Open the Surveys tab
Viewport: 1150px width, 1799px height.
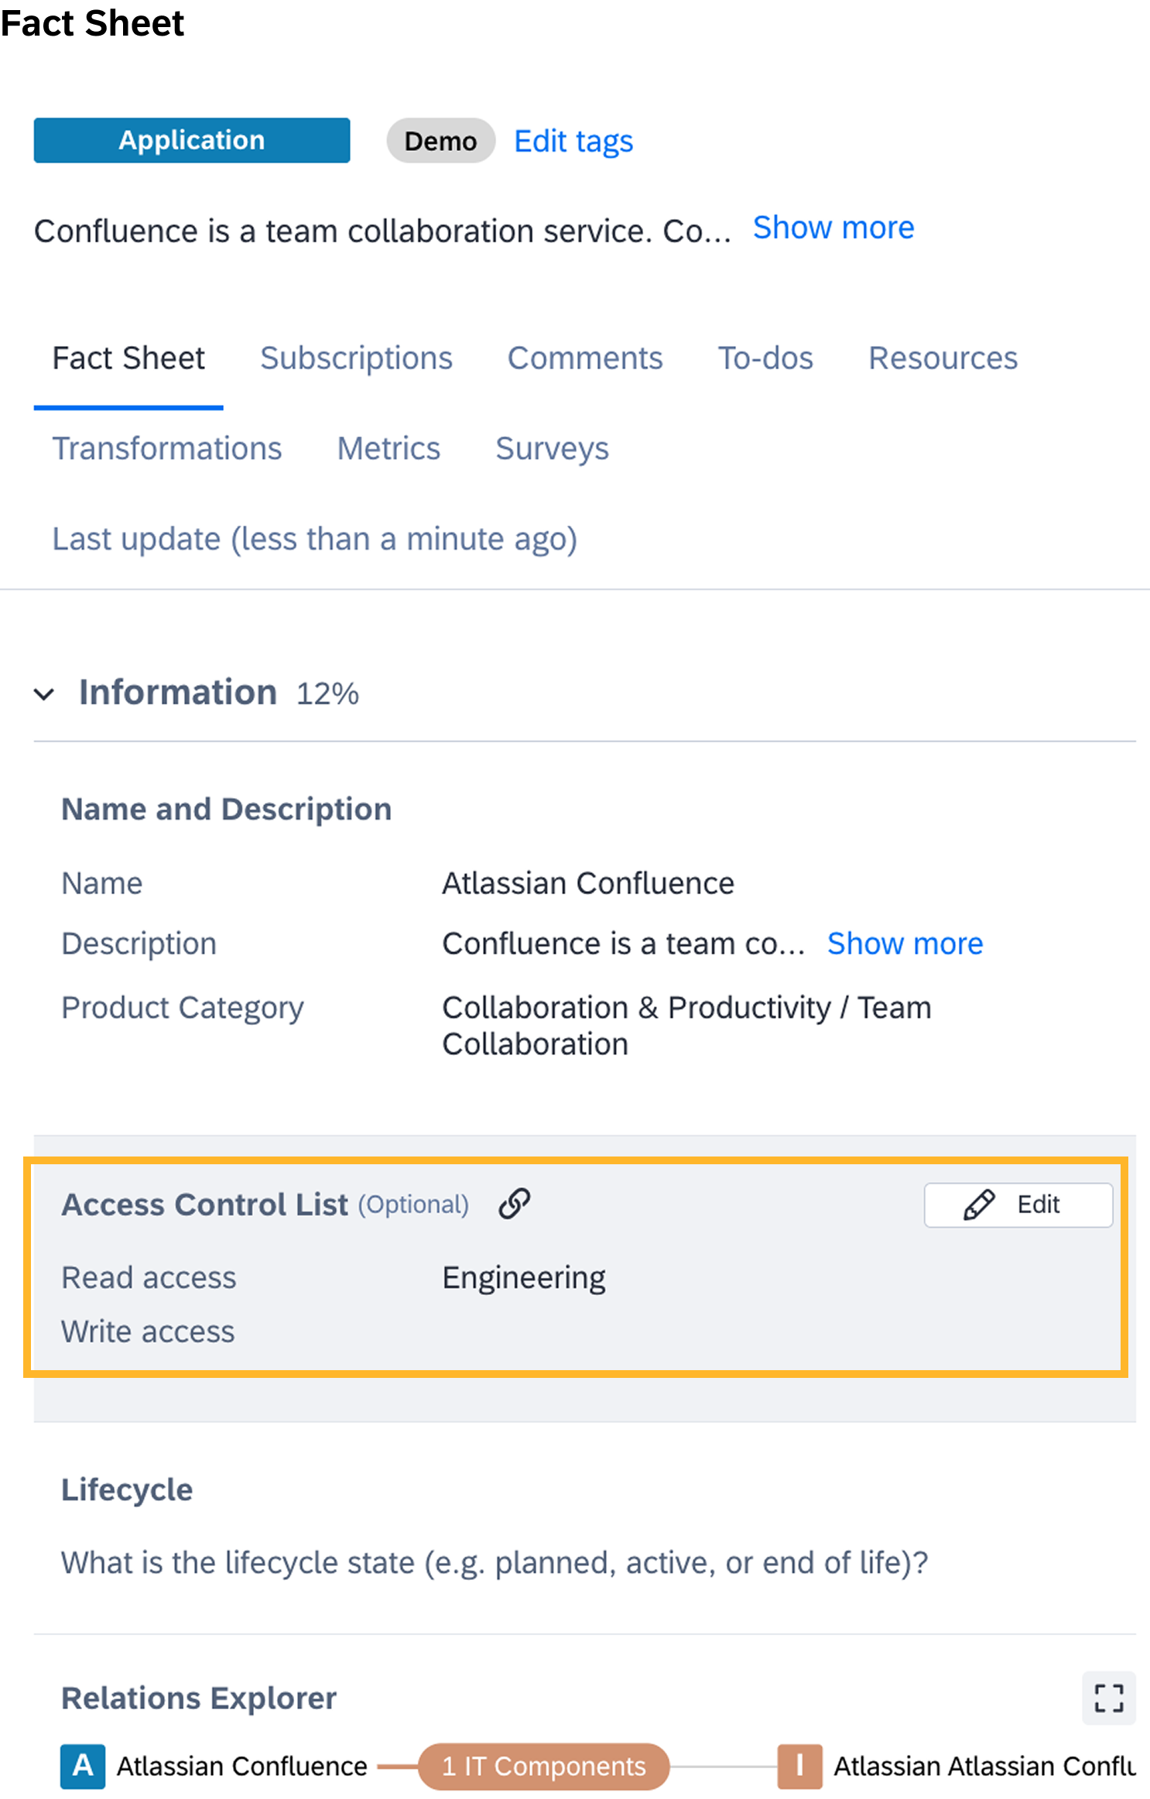[x=552, y=449]
